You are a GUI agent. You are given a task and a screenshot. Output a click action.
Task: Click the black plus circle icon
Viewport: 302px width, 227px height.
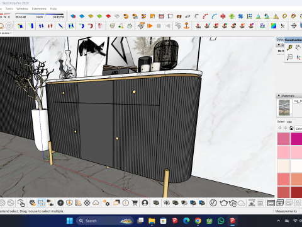pyautogui.click(x=60, y=203)
